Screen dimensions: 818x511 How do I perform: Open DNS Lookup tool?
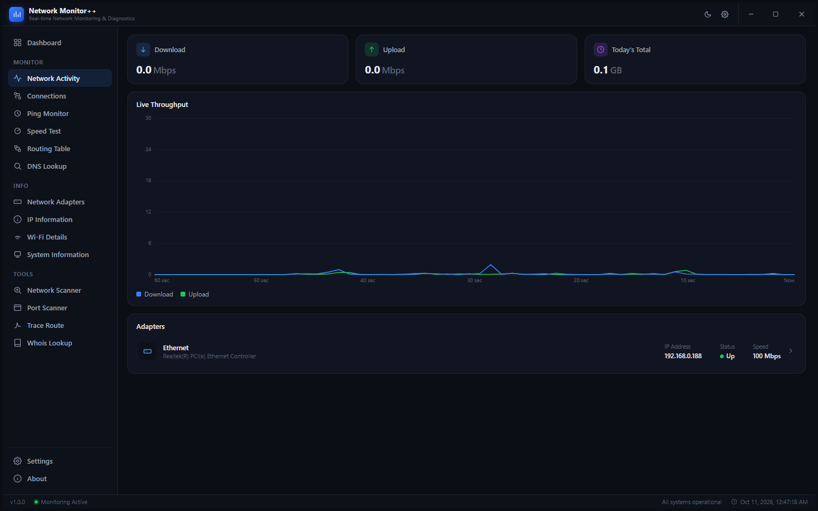click(x=60, y=166)
